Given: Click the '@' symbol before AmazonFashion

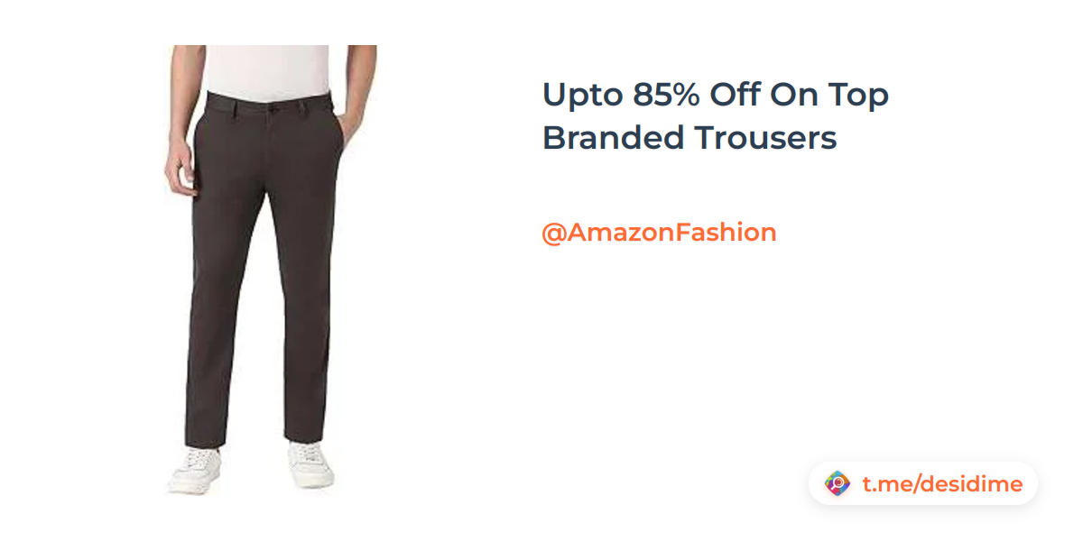Looking at the screenshot, I should pos(554,234).
